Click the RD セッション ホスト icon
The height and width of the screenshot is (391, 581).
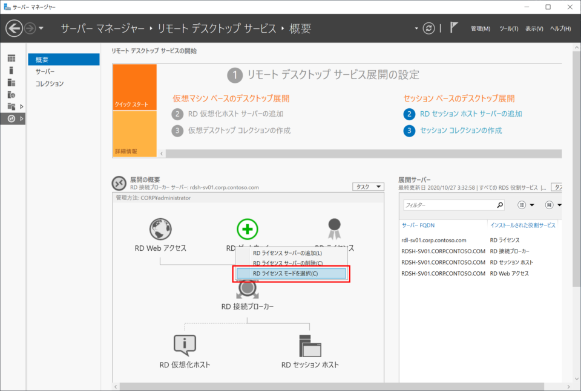click(310, 346)
